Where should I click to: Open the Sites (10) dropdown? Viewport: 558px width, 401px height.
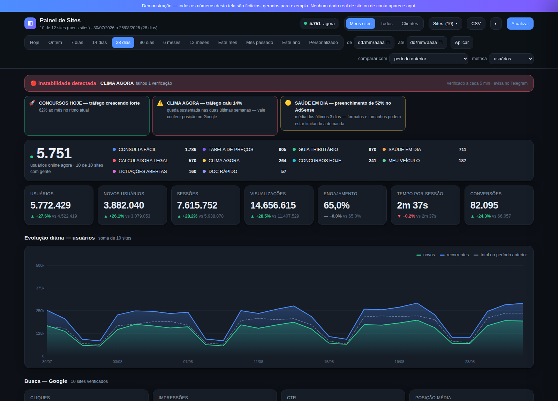[x=445, y=24]
